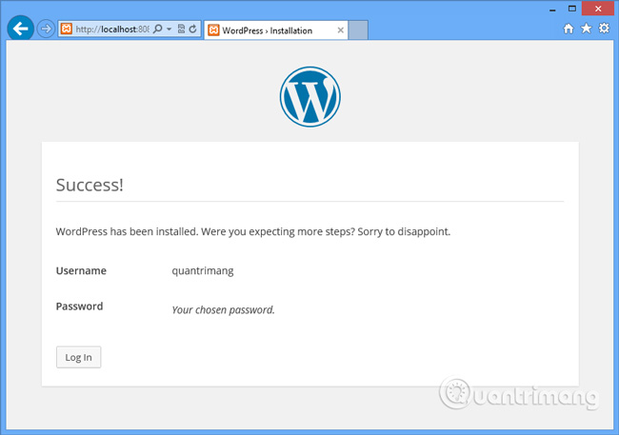This screenshot has width=619, height=435.
Task: Click the compatibility view icon
Action: point(181,29)
